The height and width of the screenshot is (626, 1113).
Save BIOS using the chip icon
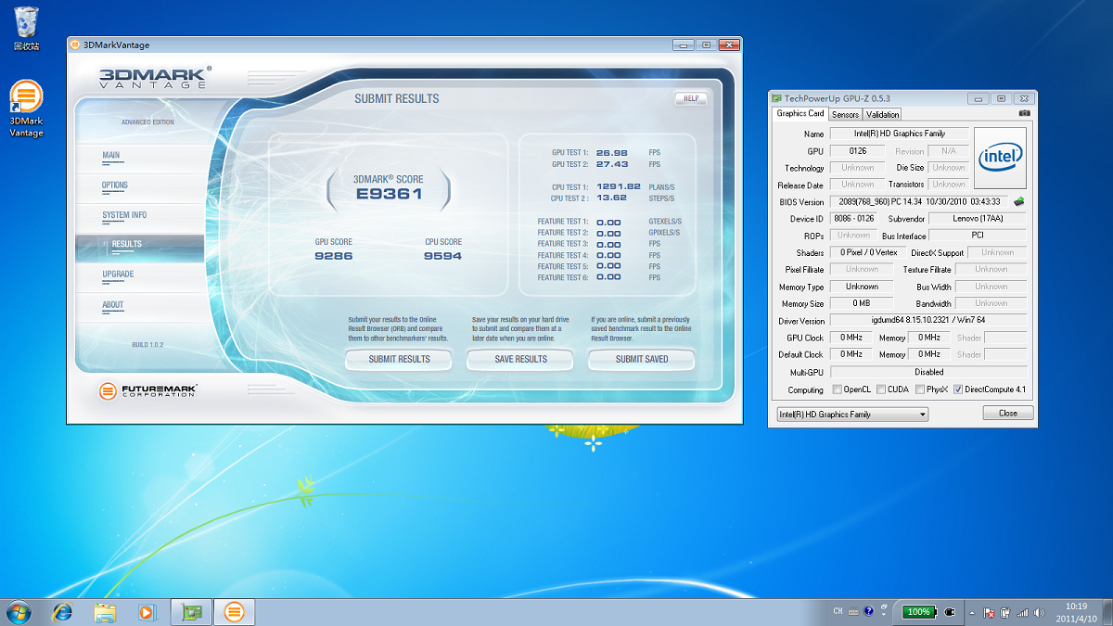[x=1019, y=201]
